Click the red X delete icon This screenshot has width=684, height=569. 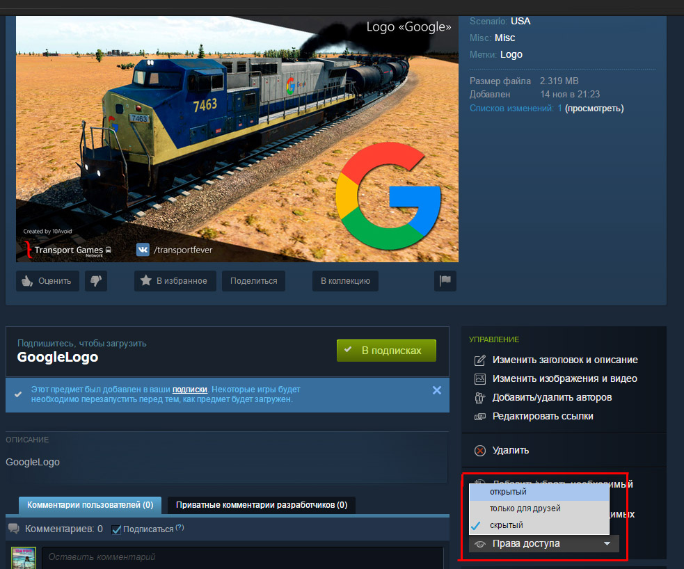[480, 451]
